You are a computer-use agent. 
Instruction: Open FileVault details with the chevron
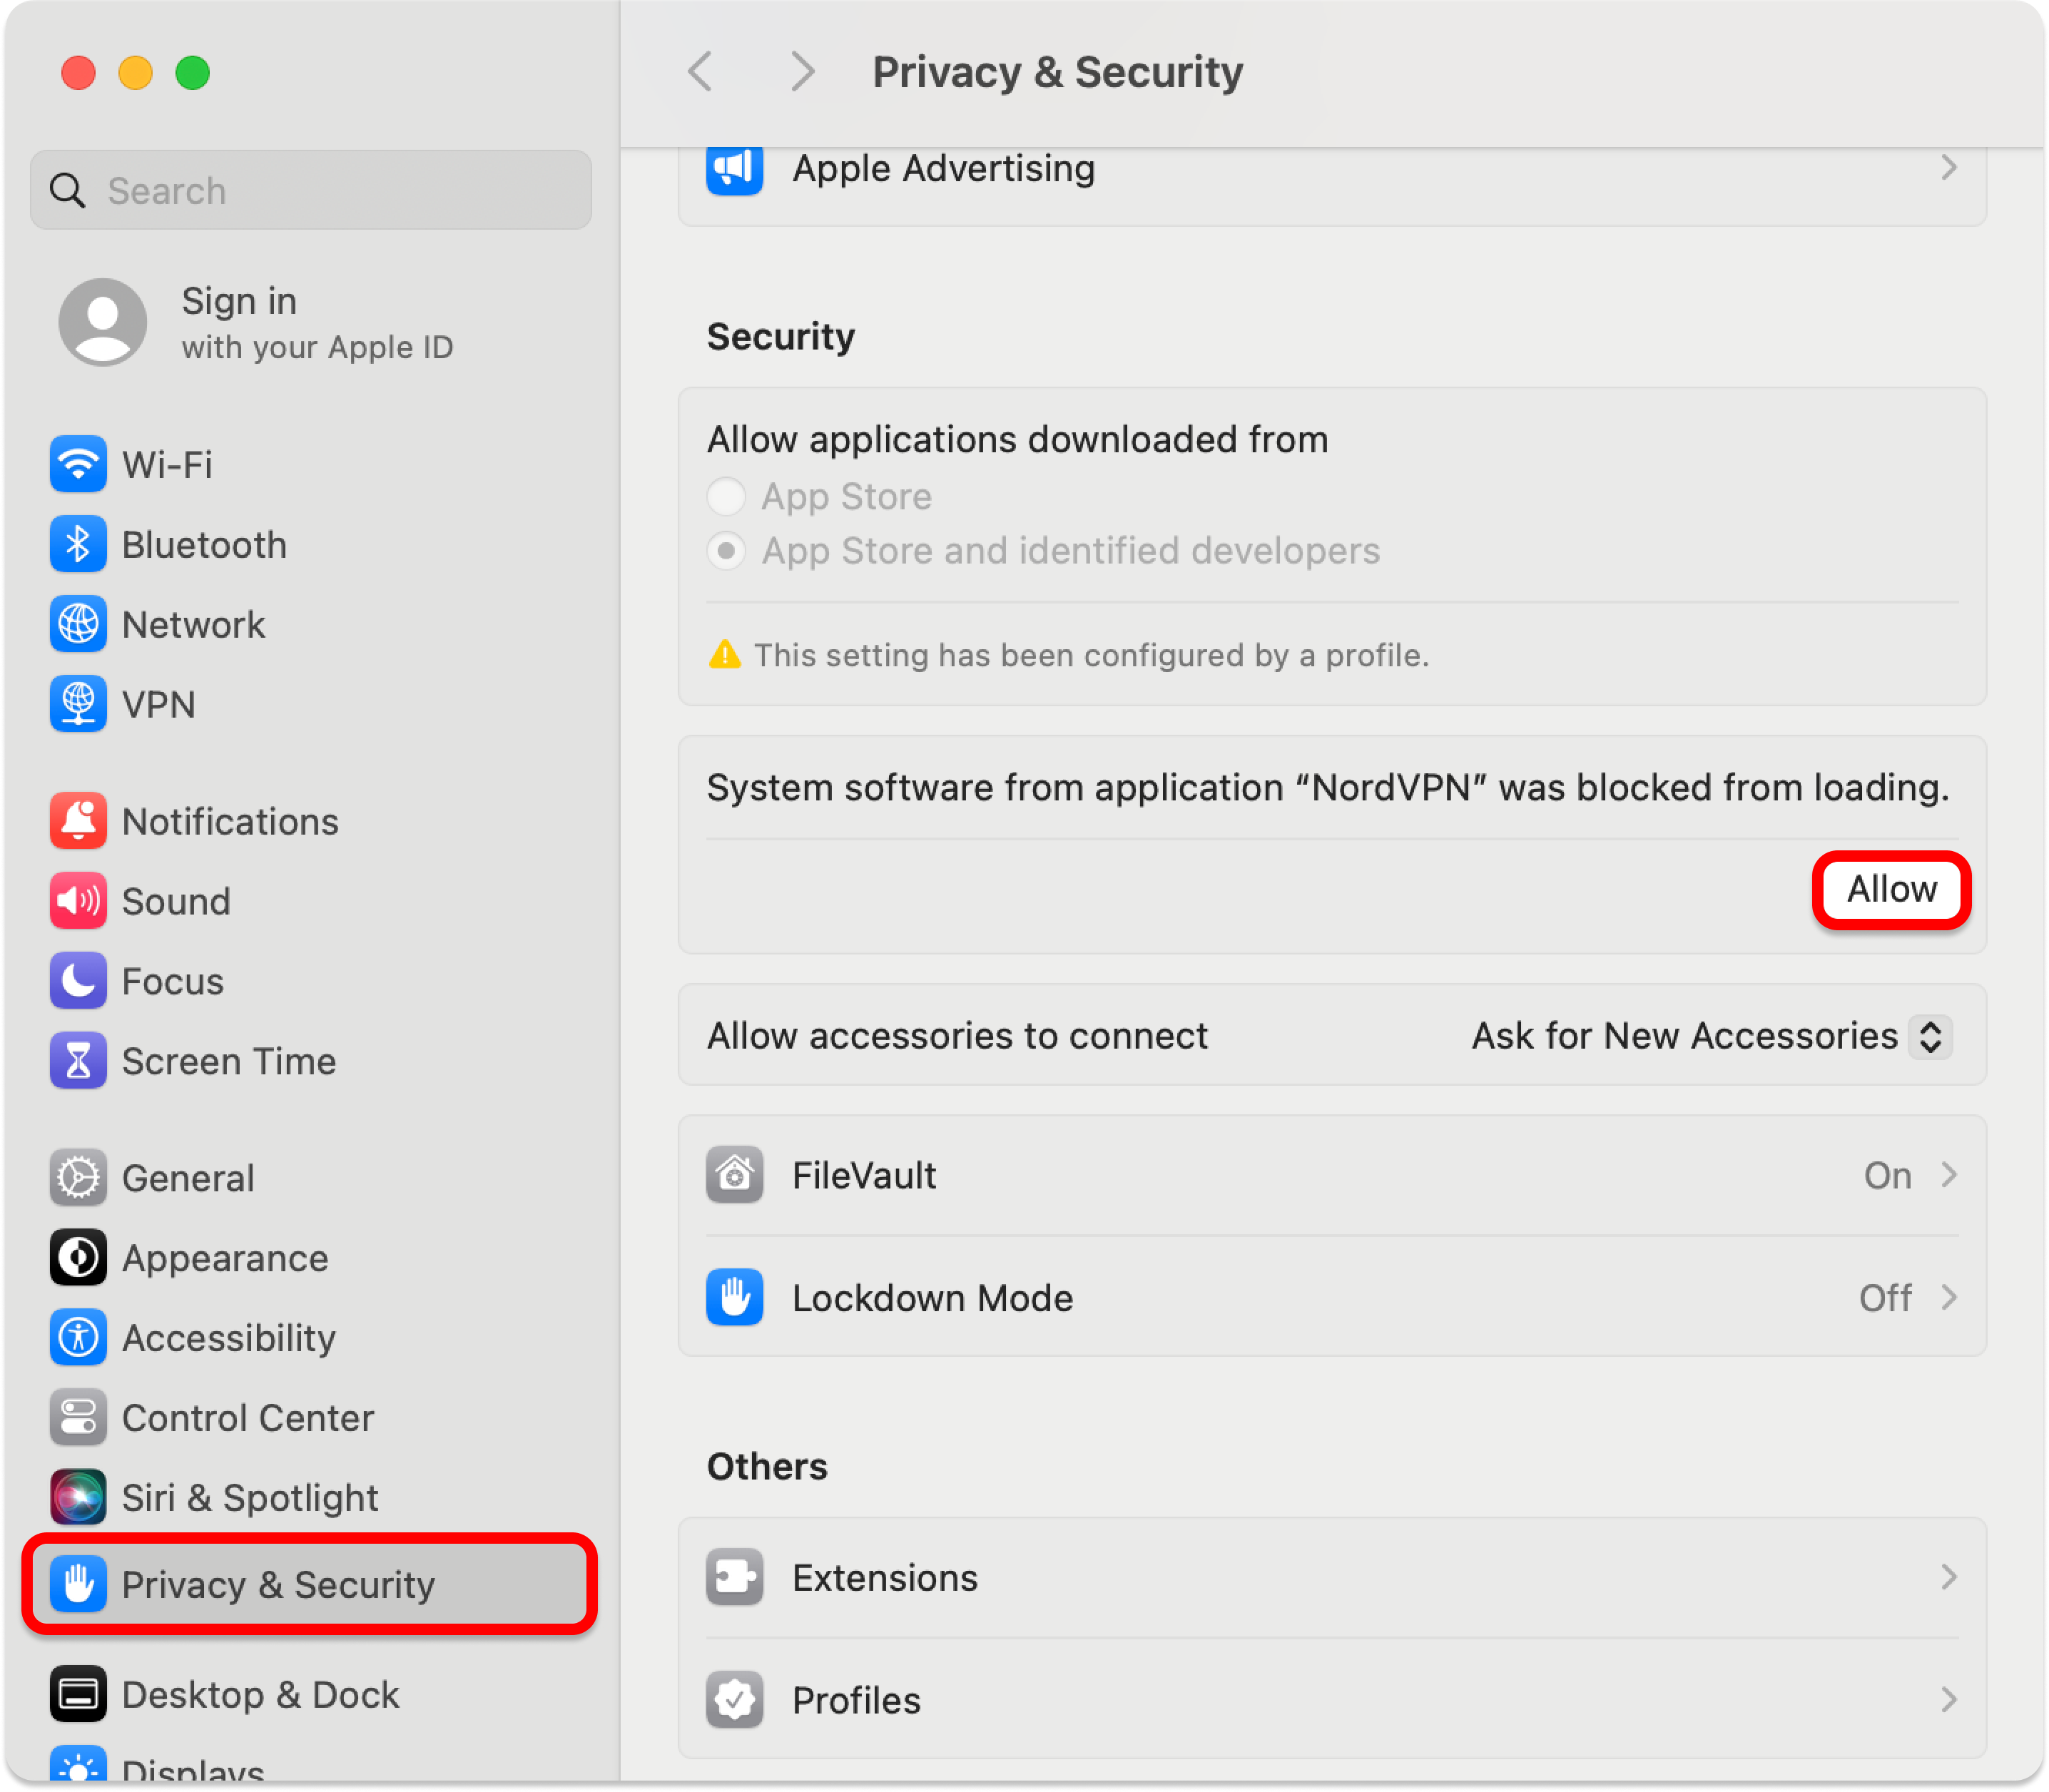[1948, 1175]
